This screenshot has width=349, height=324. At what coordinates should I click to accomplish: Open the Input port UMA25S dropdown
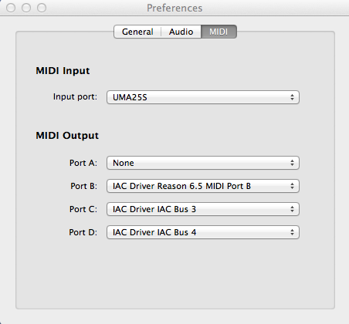(203, 97)
